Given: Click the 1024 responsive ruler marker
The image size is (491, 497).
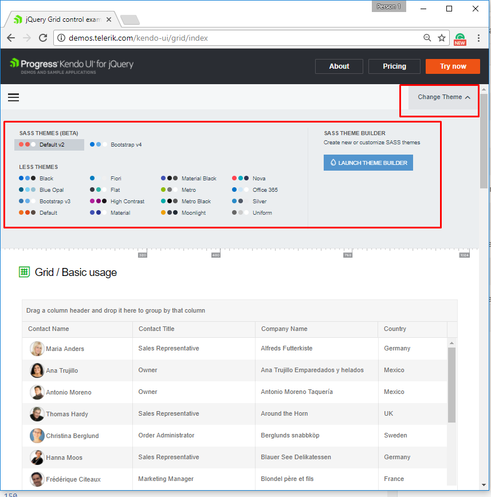Looking at the screenshot, I should [x=464, y=255].
